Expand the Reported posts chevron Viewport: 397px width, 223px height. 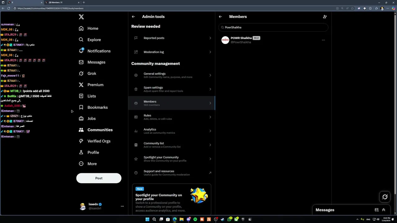pos(210,38)
